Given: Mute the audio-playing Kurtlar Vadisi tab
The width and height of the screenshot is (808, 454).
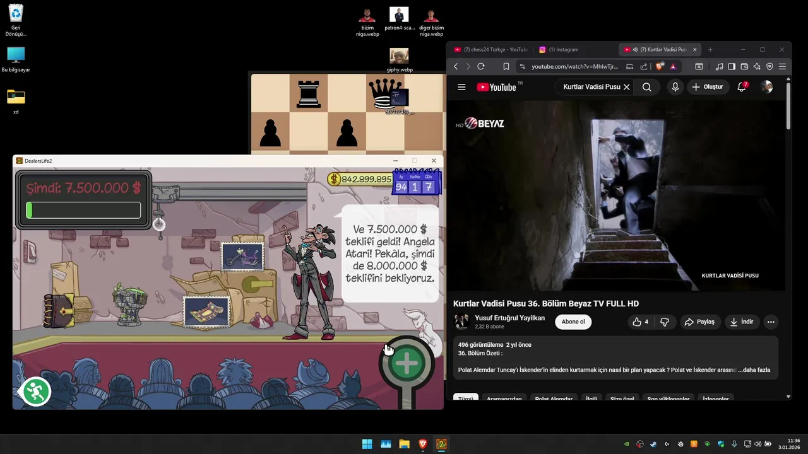Looking at the screenshot, I should point(635,49).
